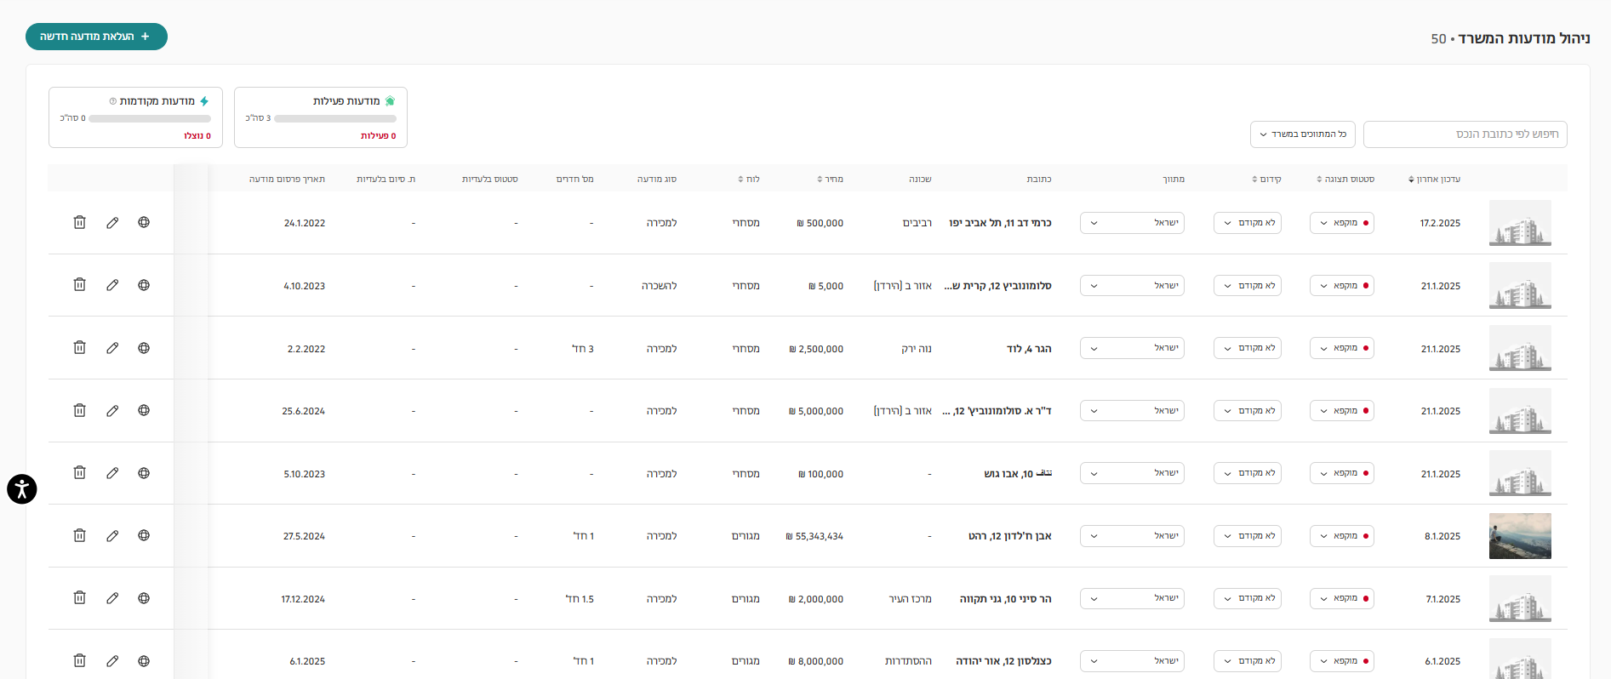Sort table by קידום column header
The width and height of the screenshot is (1611, 679).
[x=1266, y=180]
